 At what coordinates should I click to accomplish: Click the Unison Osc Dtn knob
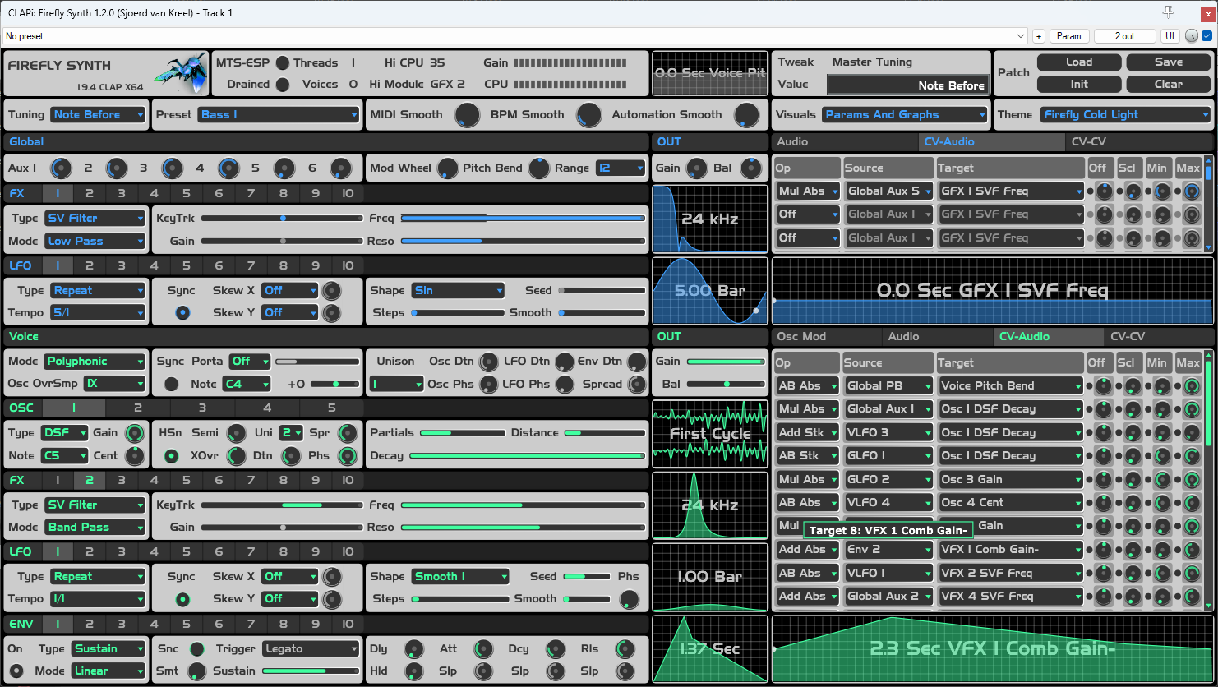point(489,362)
